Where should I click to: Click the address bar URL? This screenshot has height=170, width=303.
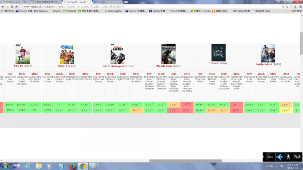(x=73, y=7)
